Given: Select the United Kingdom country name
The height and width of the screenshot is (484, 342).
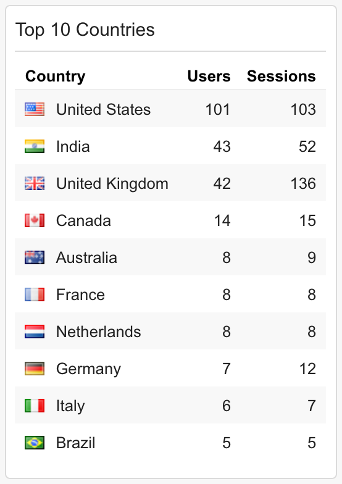Looking at the screenshot, I should pos(112,184).
